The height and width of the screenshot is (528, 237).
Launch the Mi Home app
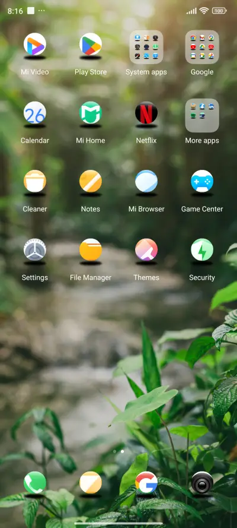[x=90, y=113]
